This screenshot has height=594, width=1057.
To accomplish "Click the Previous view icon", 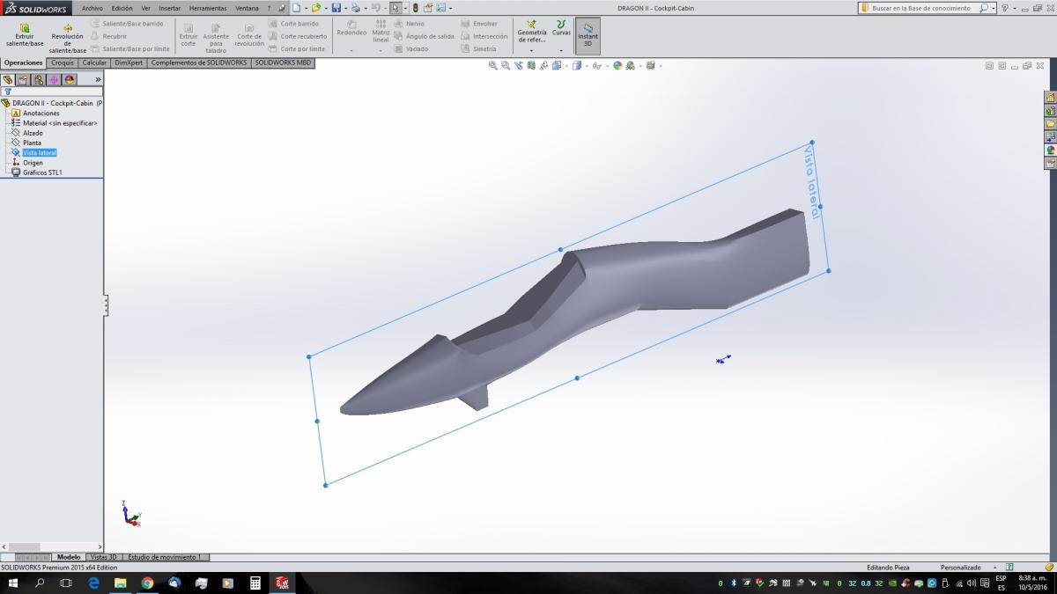I will pyautogui.click(x=519, y=65).
